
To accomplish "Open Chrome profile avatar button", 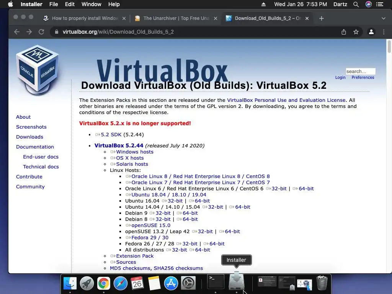I will [371, 32].
